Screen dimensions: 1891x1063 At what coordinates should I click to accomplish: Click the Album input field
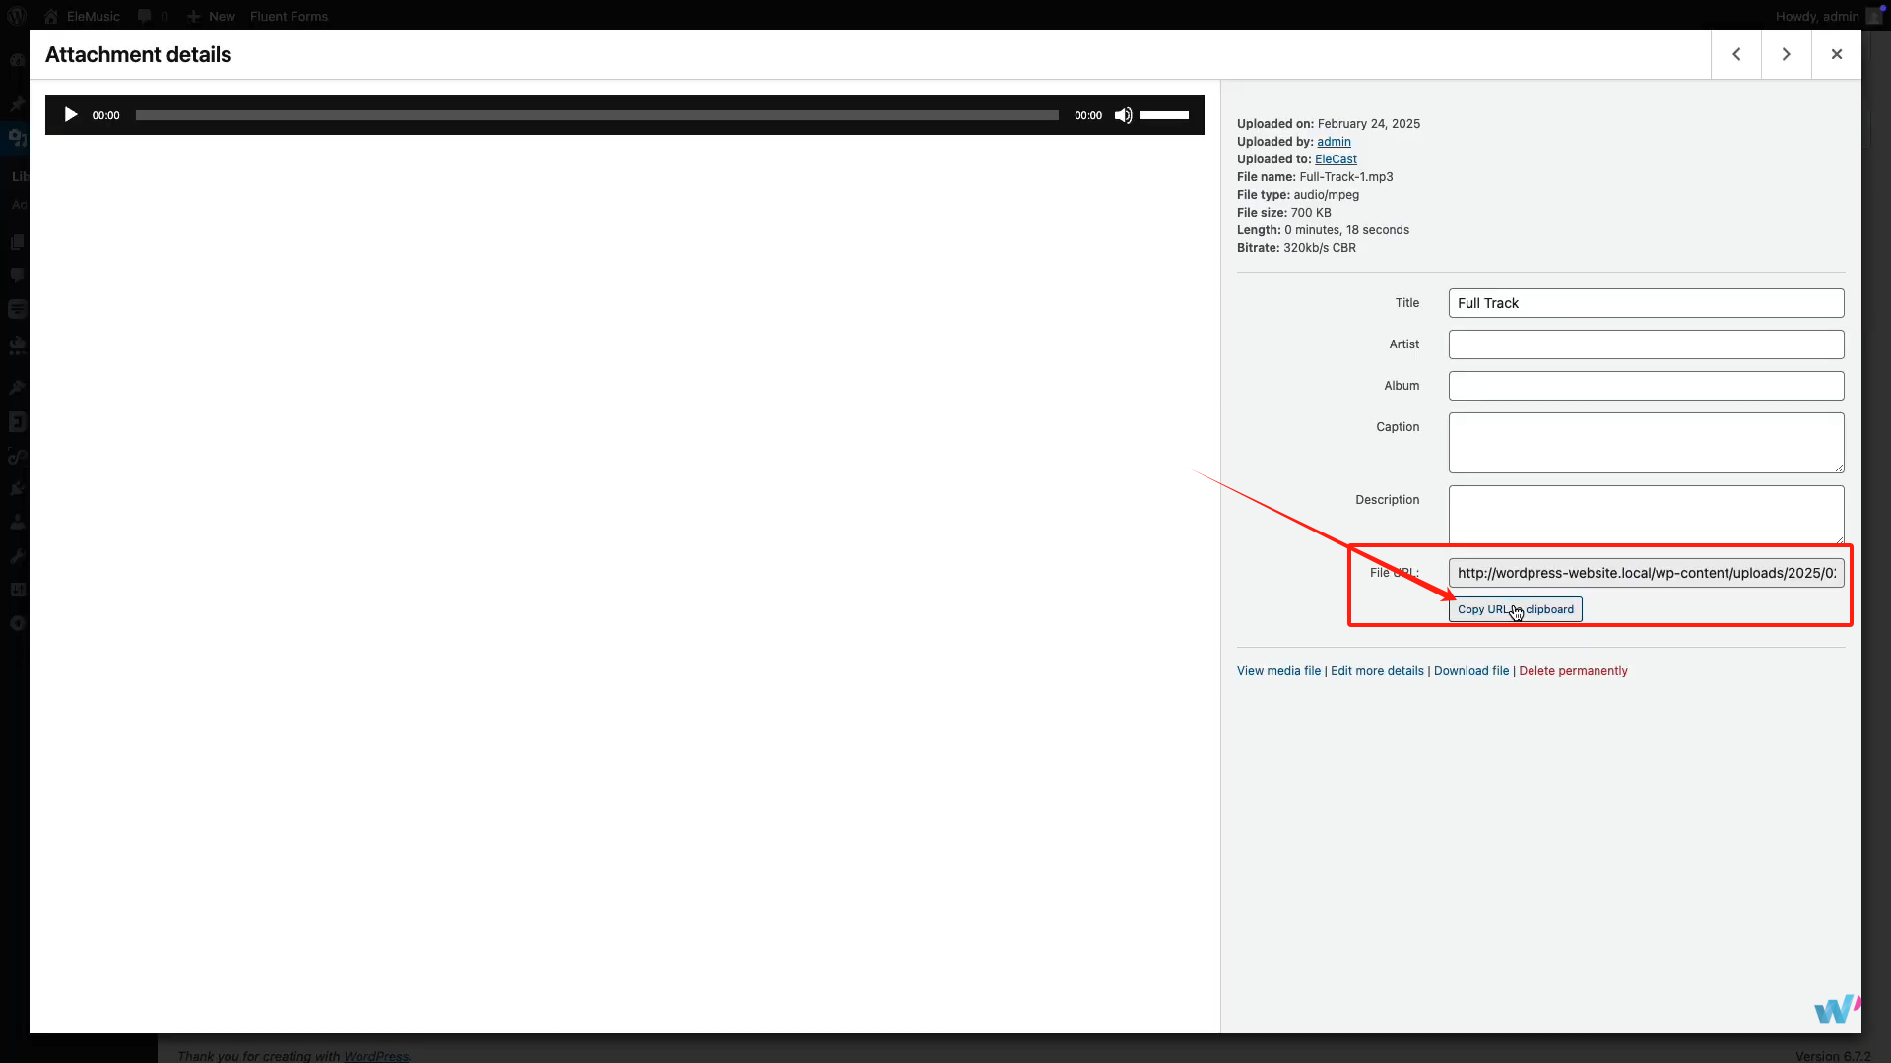[x=1645, y=386]
